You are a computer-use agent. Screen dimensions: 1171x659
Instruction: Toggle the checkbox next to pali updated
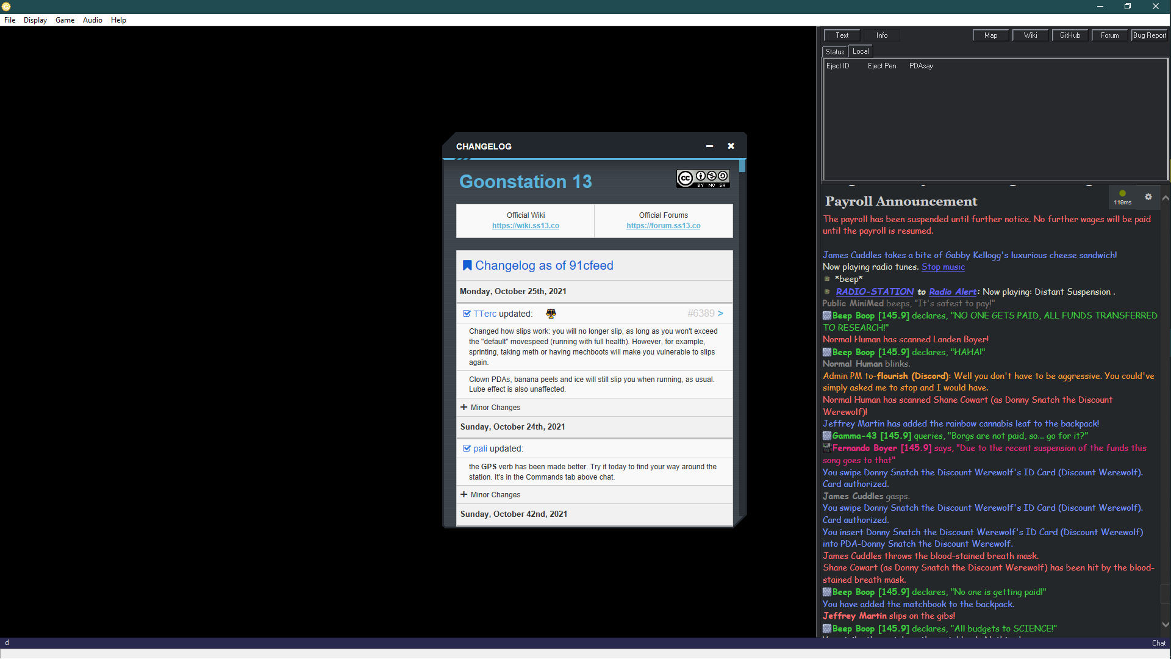coord(467,448)
